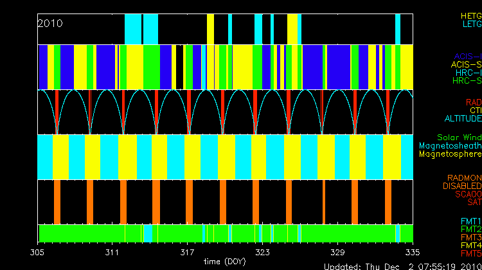
Task: Select the Solar Wind legend label
Action: pyautogui.click(x=459, y=138)
